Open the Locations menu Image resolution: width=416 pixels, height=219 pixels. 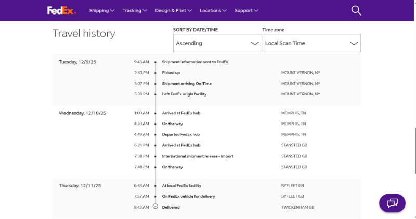(x=213, y=10)
